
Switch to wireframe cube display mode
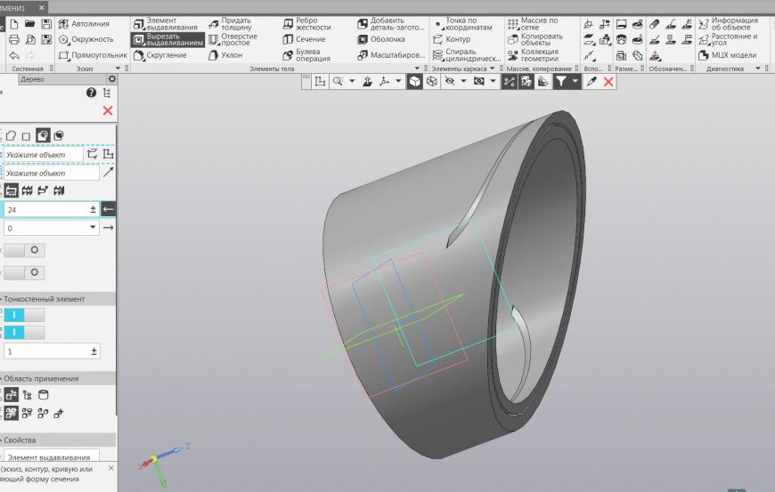click(431, 82)
